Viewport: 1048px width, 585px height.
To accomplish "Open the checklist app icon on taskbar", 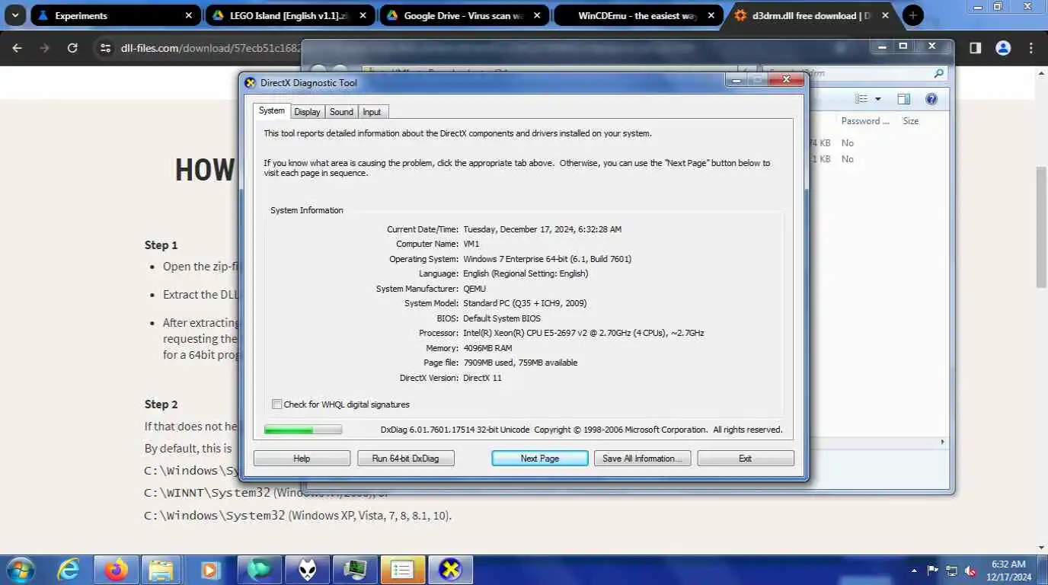I will point(401,569).
